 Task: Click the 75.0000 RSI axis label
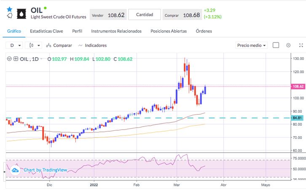[299, 158]
